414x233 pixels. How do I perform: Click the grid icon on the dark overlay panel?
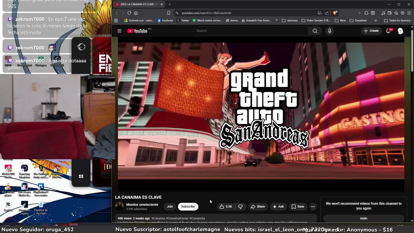[x=81, y=176]
